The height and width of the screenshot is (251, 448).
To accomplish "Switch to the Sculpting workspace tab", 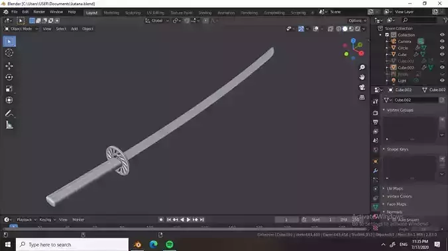I will pos(133,13).
